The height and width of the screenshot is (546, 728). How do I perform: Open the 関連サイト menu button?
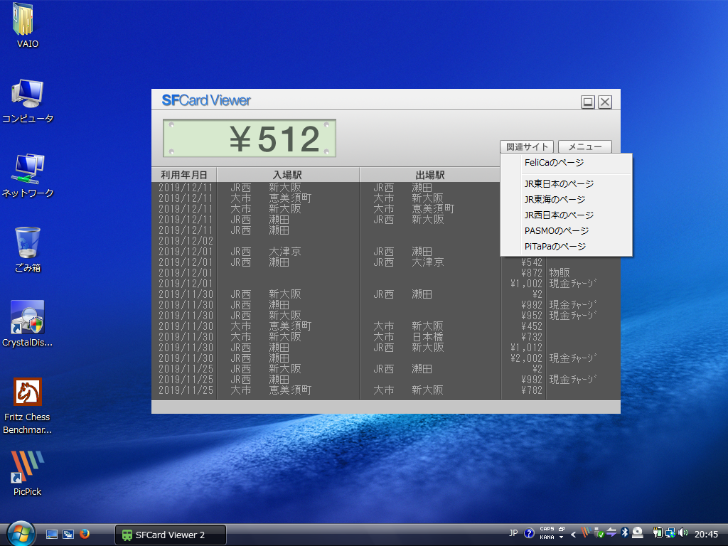click(x=527, y=146)
